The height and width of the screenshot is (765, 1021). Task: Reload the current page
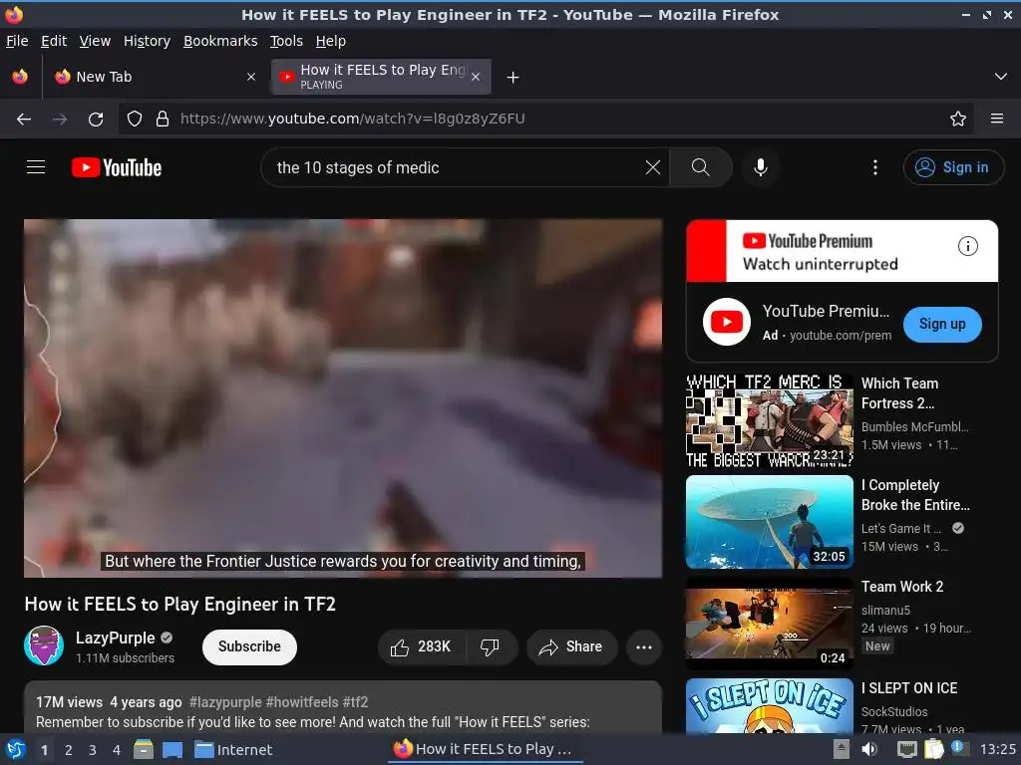point(96,120)
